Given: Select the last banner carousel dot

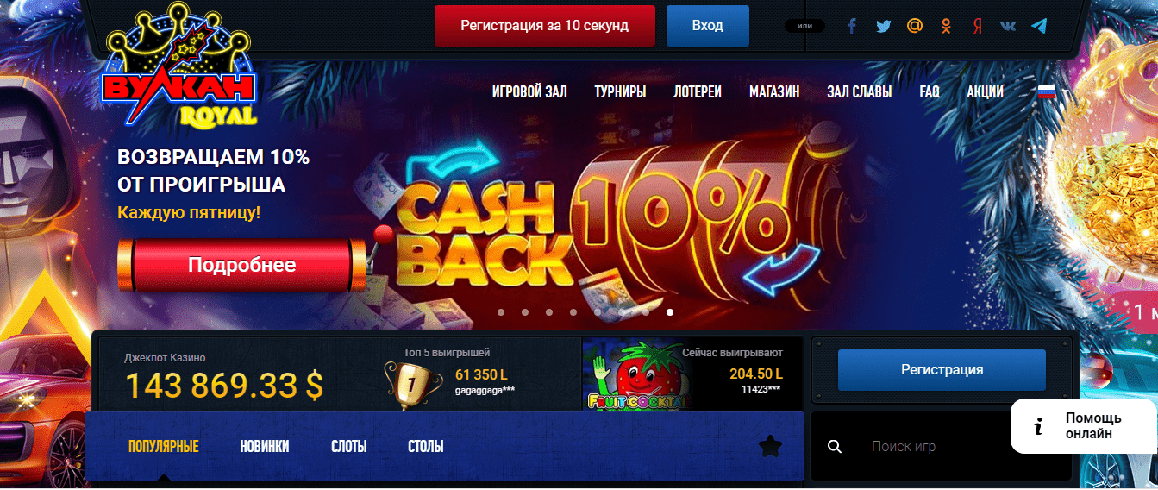Looking at the screenshot, I should [670, 312].
